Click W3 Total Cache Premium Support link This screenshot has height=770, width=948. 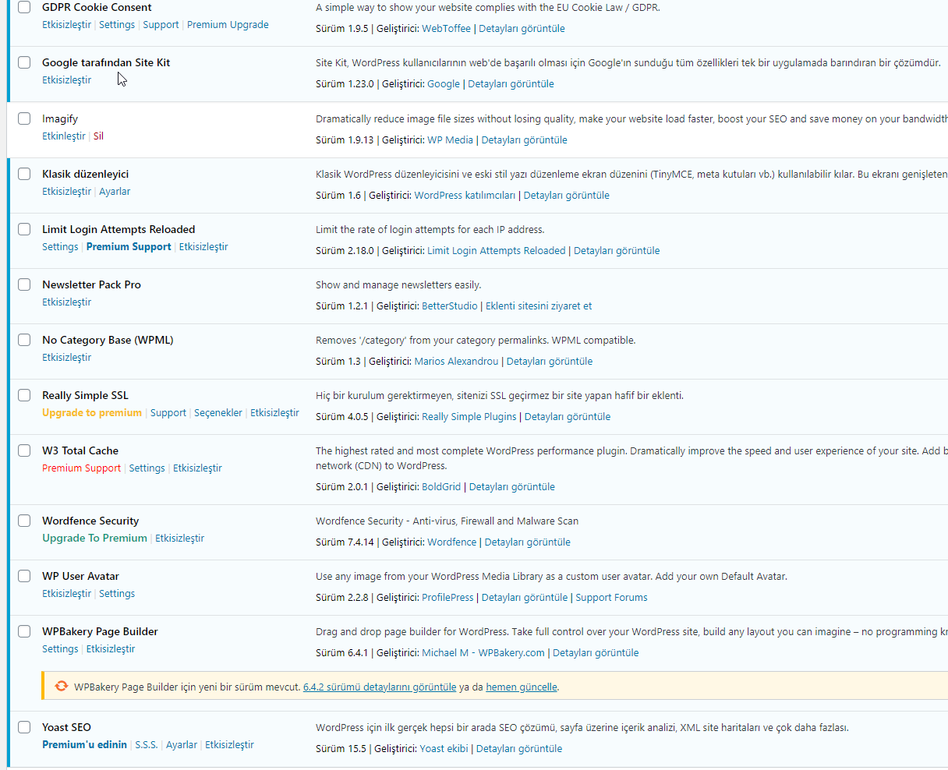tap(81, 468)
